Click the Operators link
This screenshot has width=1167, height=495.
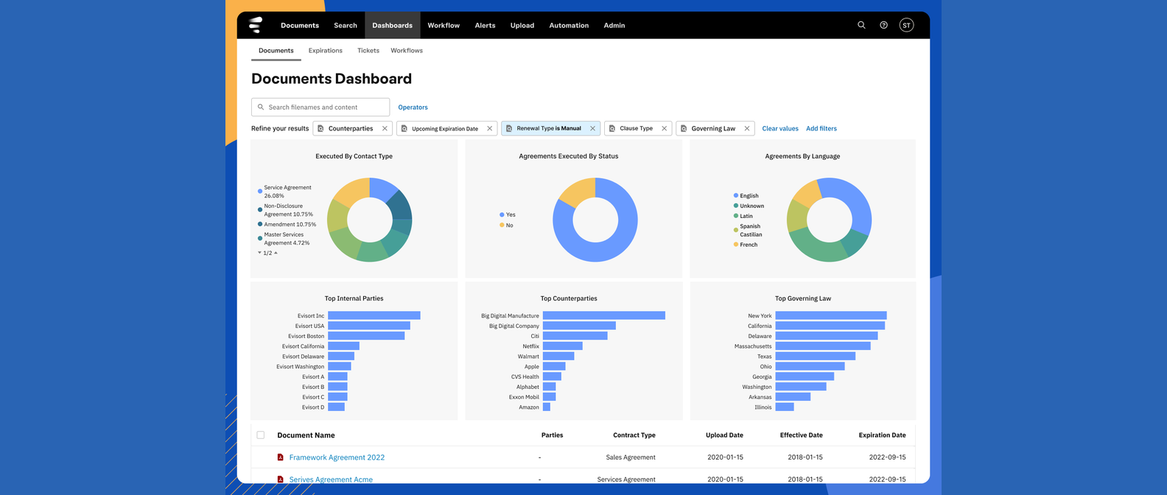(413, 108)
